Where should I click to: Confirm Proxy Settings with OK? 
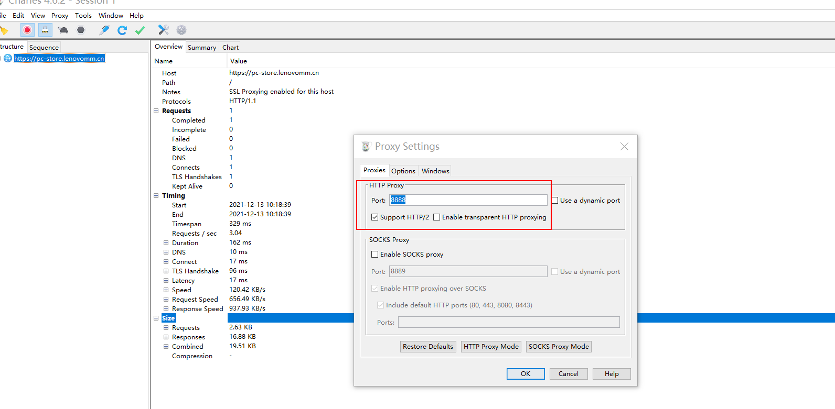point(526,374)
